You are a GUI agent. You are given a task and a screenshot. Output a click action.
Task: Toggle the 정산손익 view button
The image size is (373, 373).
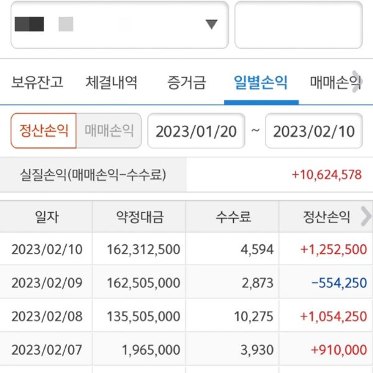coord(44,131)
